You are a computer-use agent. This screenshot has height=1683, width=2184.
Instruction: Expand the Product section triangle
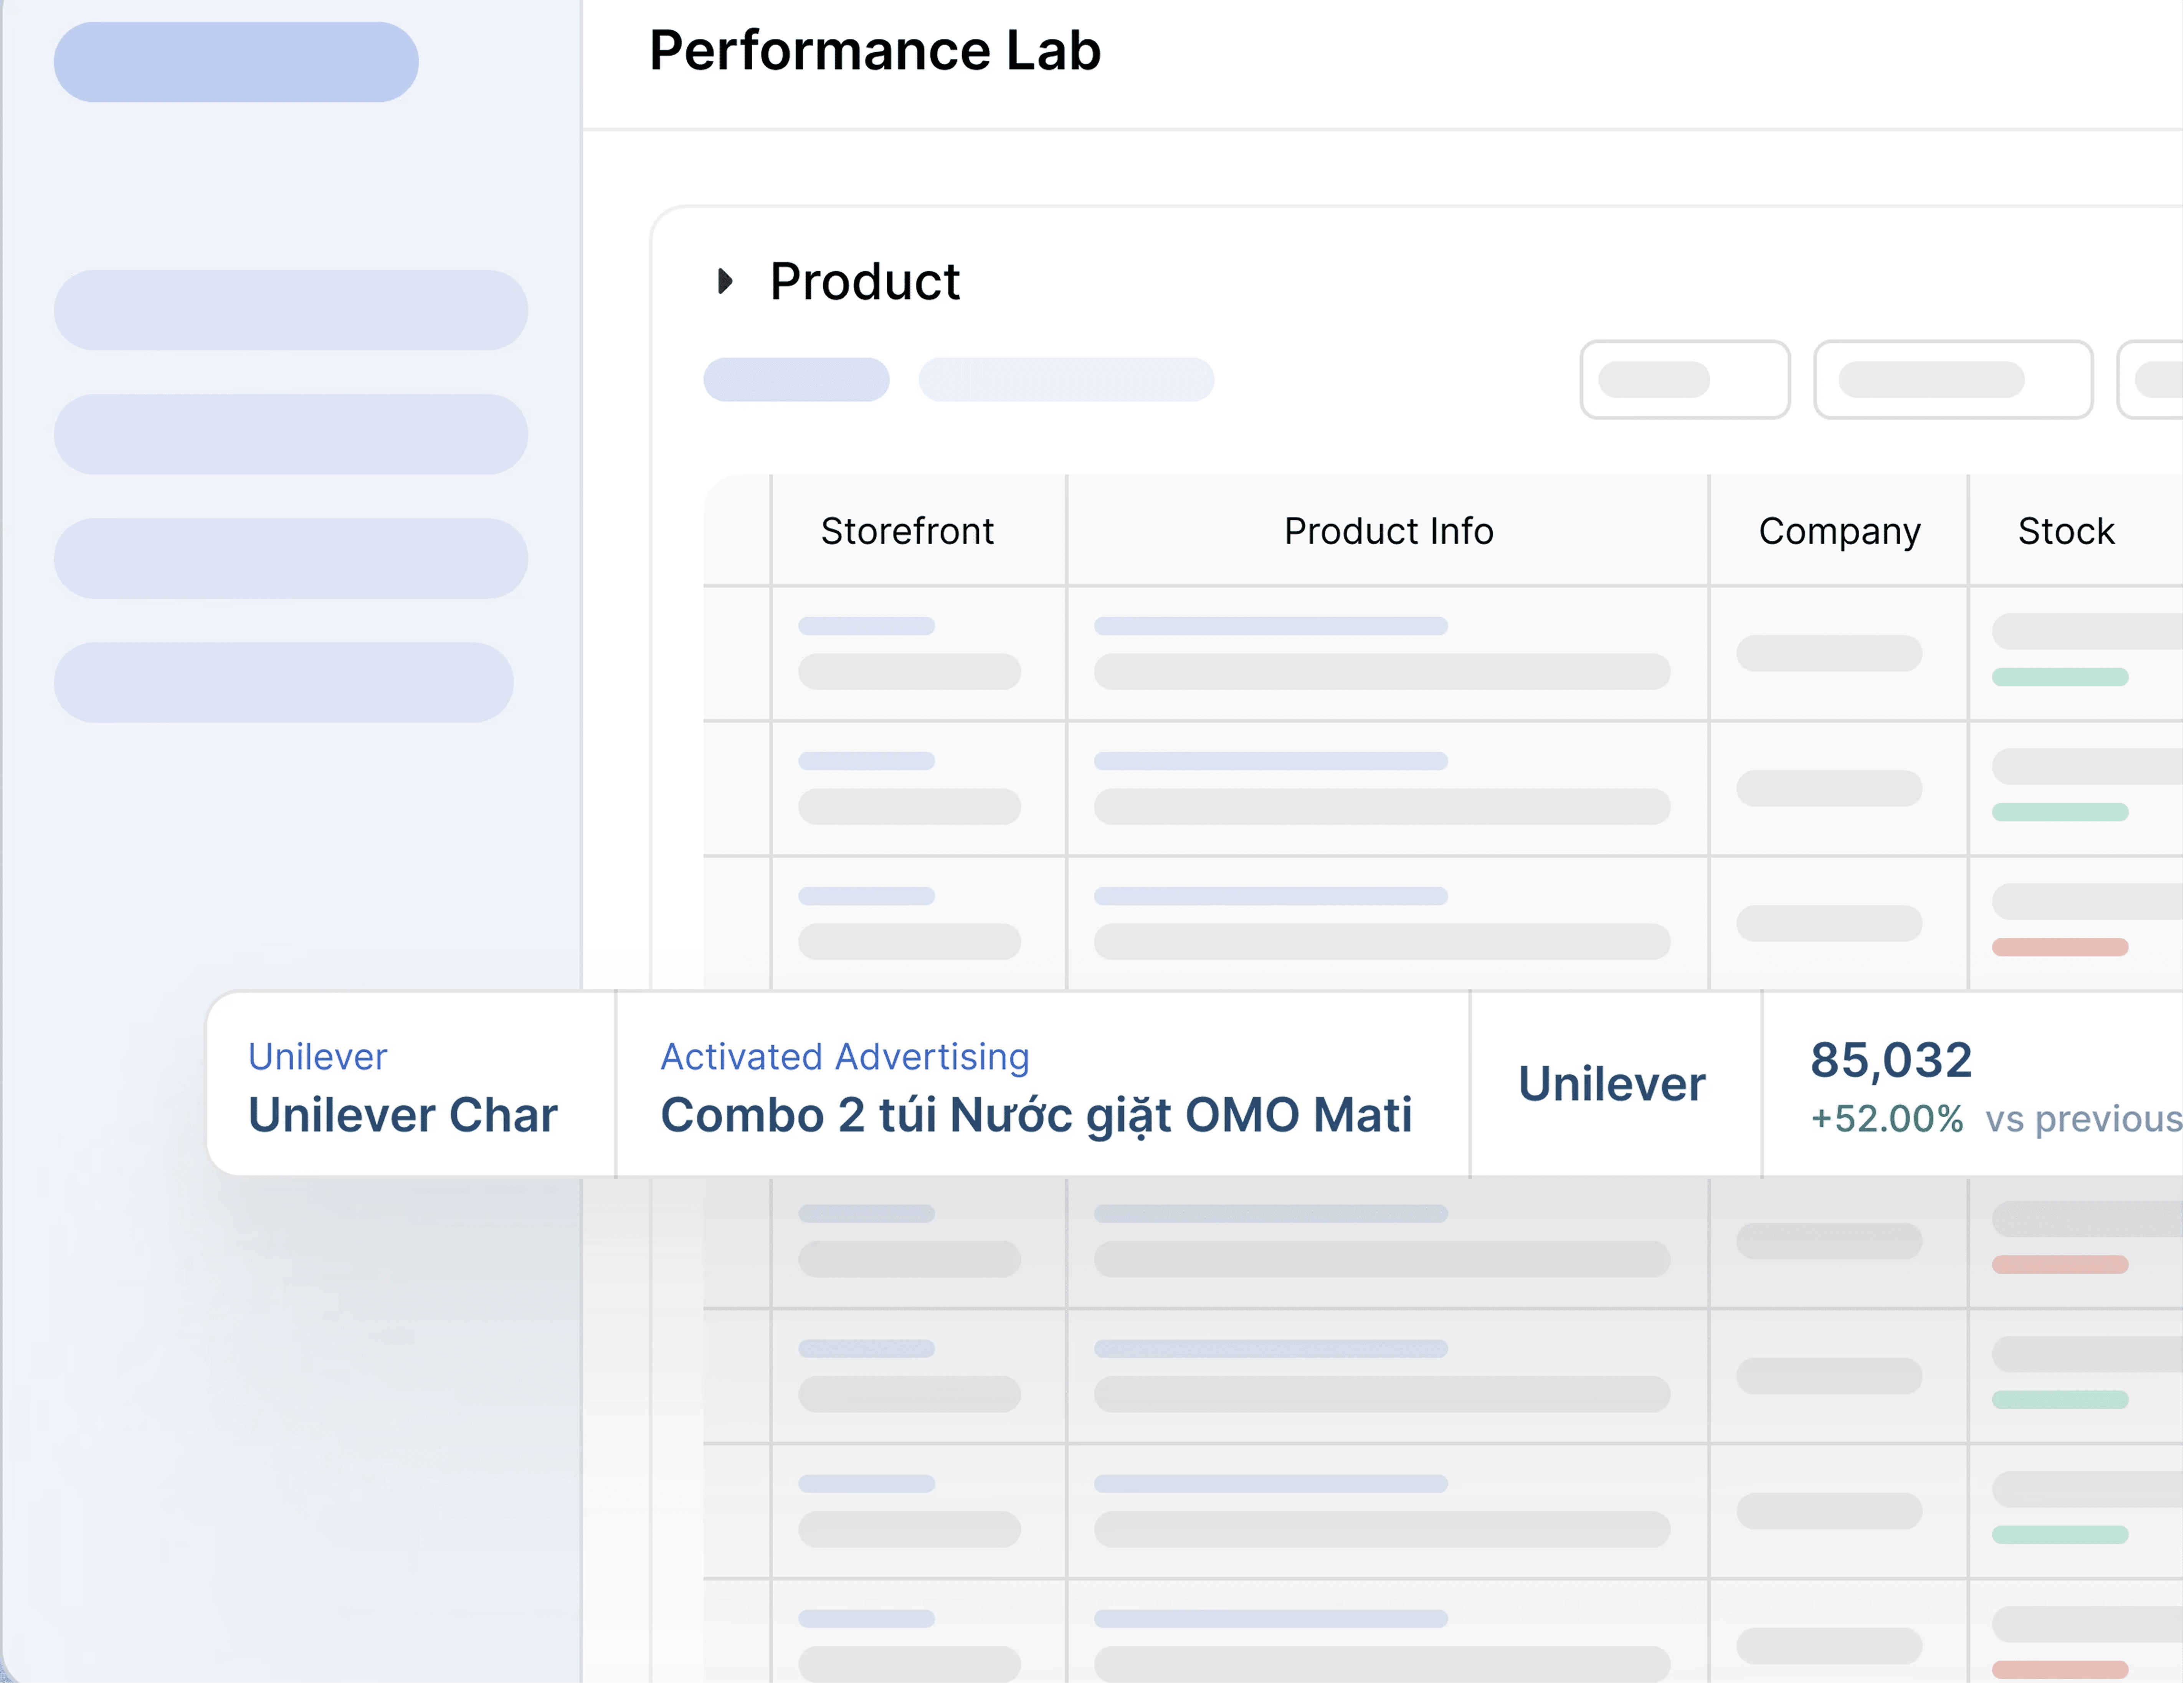[726, 281]
